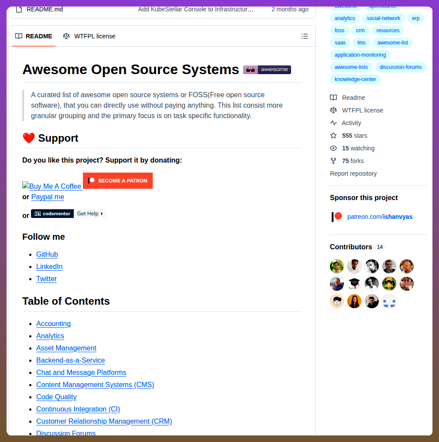The height and width of the screenshot is (442, 439).
Task: Jump to Continuous Integration (CI) section
Action: 78,409
